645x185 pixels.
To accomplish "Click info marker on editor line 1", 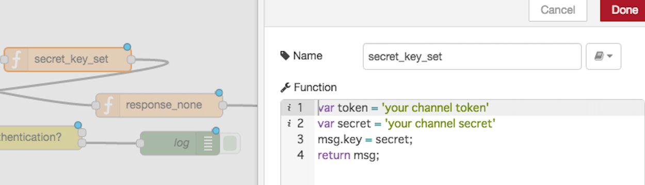I will click(x=289, y=108).
